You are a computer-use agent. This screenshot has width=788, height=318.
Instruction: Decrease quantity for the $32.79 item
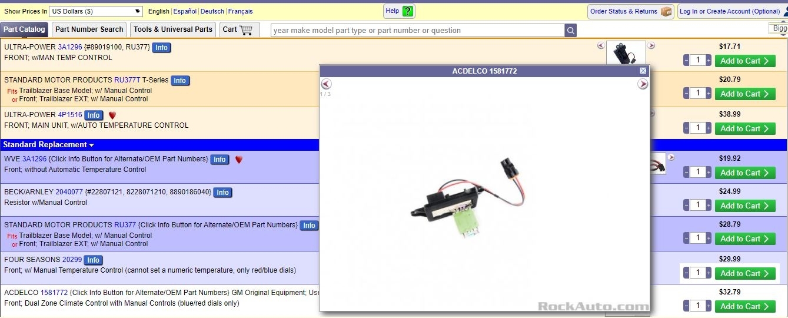click(x=686, y=306)
